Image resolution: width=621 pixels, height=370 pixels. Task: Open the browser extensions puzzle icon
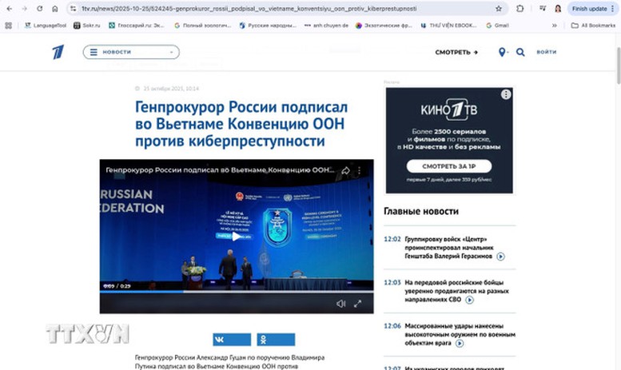[x=520, y=9]
